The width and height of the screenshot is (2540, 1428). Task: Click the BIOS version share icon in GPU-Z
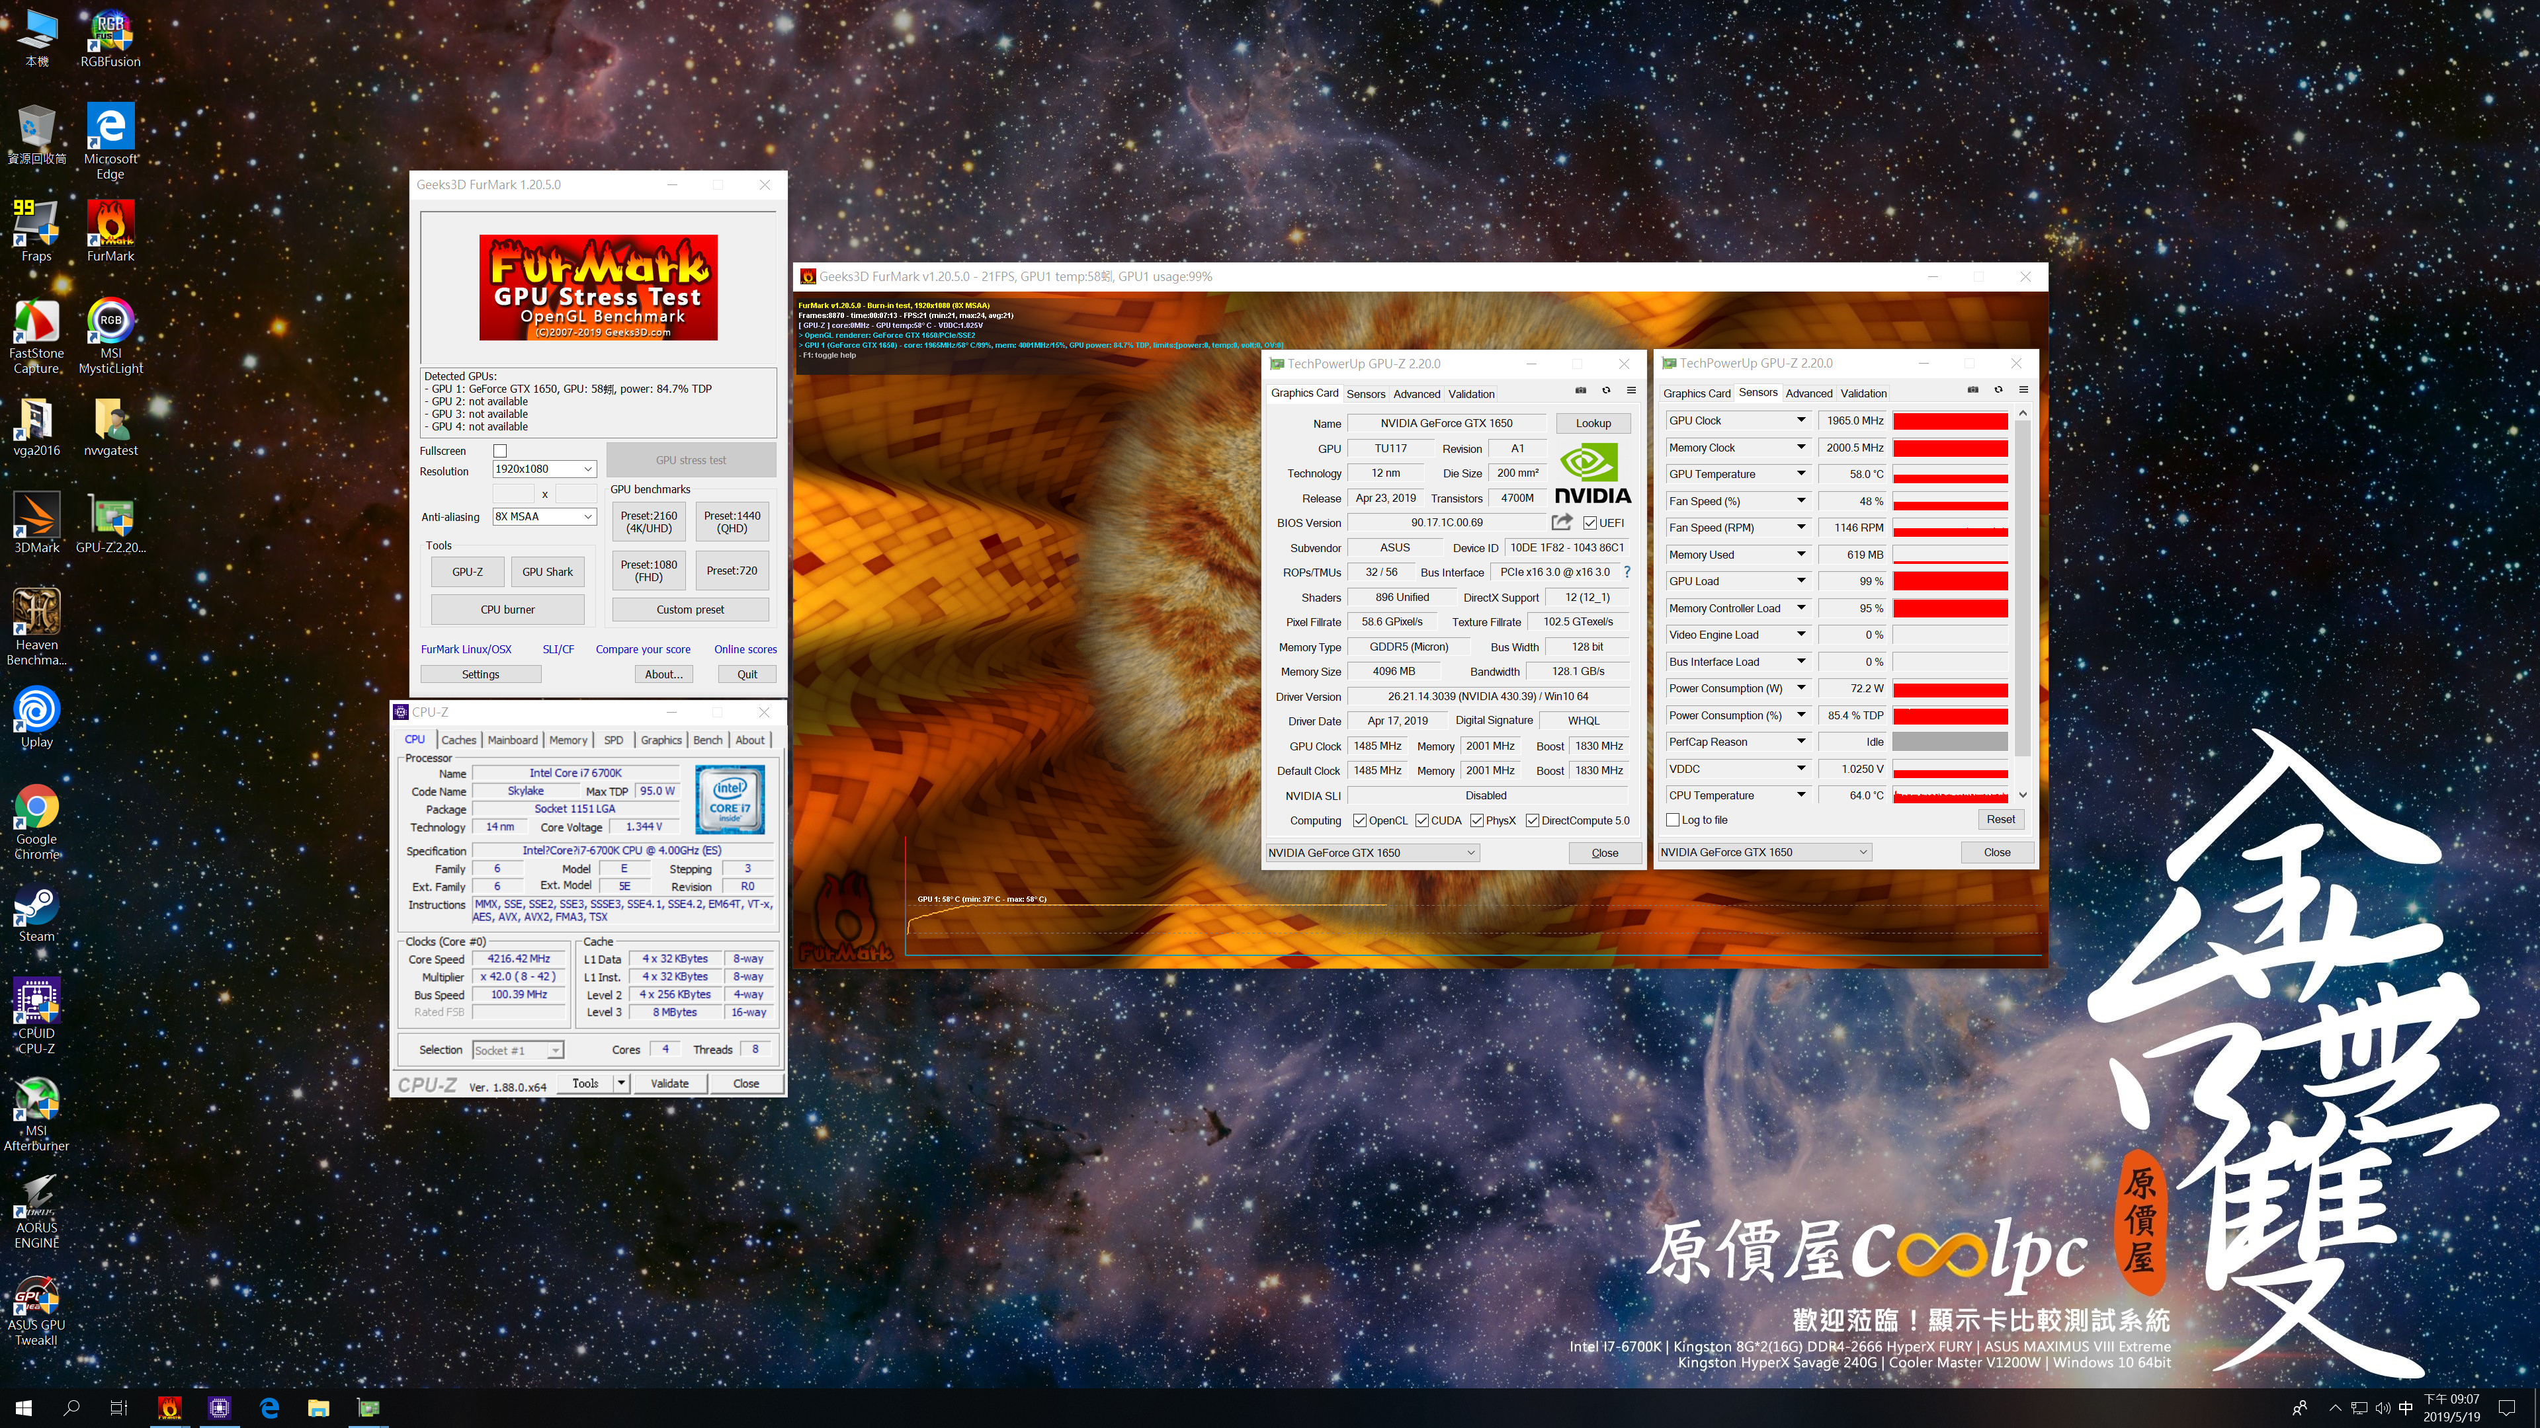tap(1562, 522)
